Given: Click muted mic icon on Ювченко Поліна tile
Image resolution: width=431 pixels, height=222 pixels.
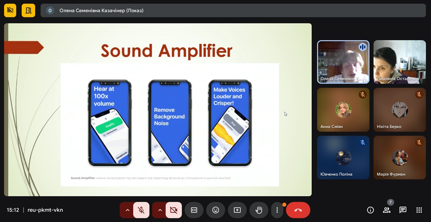Looking at the screenshot, I should tap(363, 142).
